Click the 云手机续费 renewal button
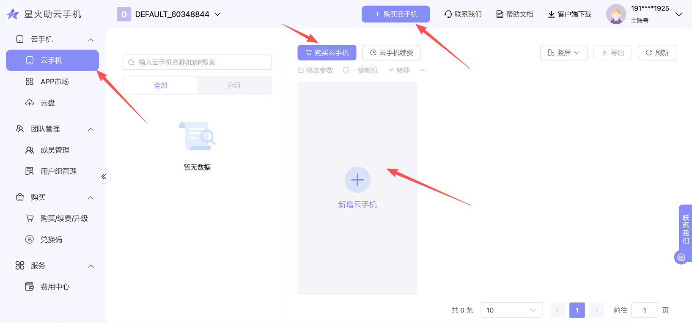The width and height of the screenshot is (692, 323). (x=391, y=53)
